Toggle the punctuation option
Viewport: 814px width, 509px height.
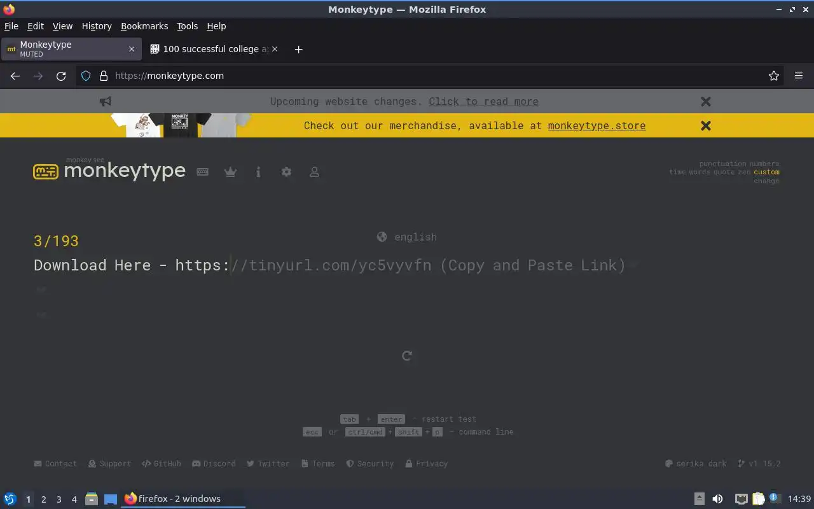pos(722,164)
